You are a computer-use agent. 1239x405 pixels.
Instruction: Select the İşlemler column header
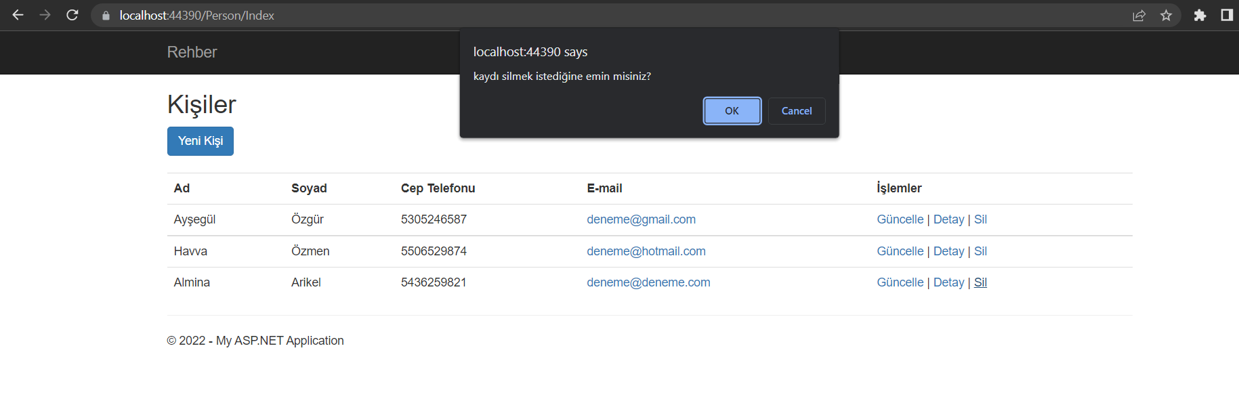(899, 188)
